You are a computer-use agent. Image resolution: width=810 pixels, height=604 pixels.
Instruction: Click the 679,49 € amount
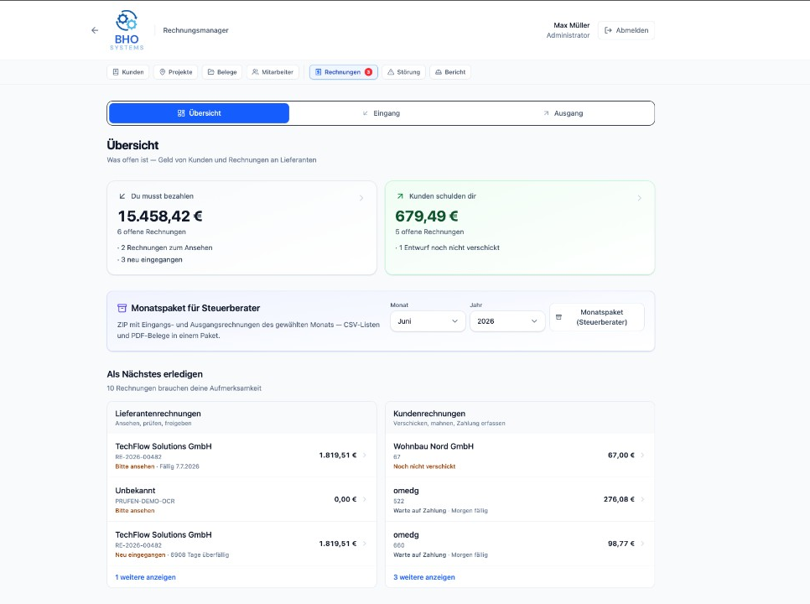[427, 216]
